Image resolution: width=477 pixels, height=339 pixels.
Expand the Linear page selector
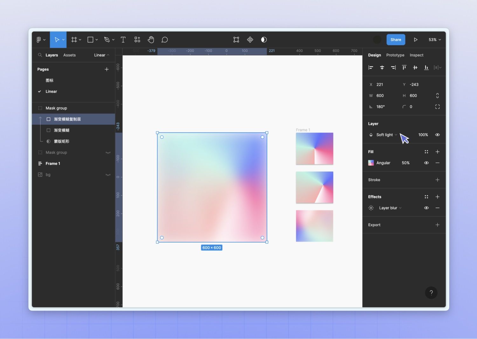pyautogui.click(x=102, y=55)
